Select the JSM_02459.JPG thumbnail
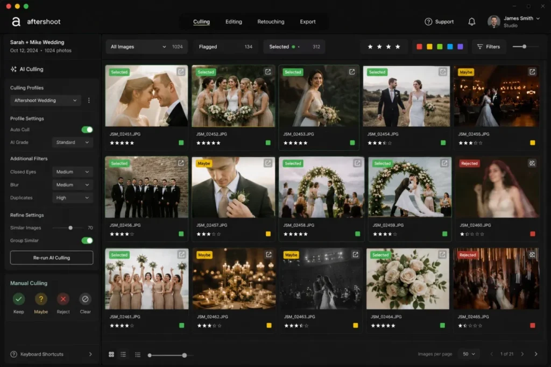551x367 pixels. pyautogui.click(x=409, y=188)
